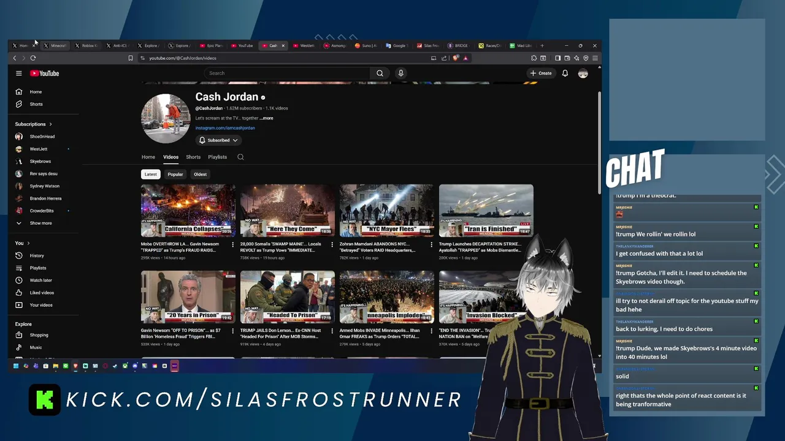Open options menu for California Collapses video
The image size is (785, 441).
click(x=232, y=244)
